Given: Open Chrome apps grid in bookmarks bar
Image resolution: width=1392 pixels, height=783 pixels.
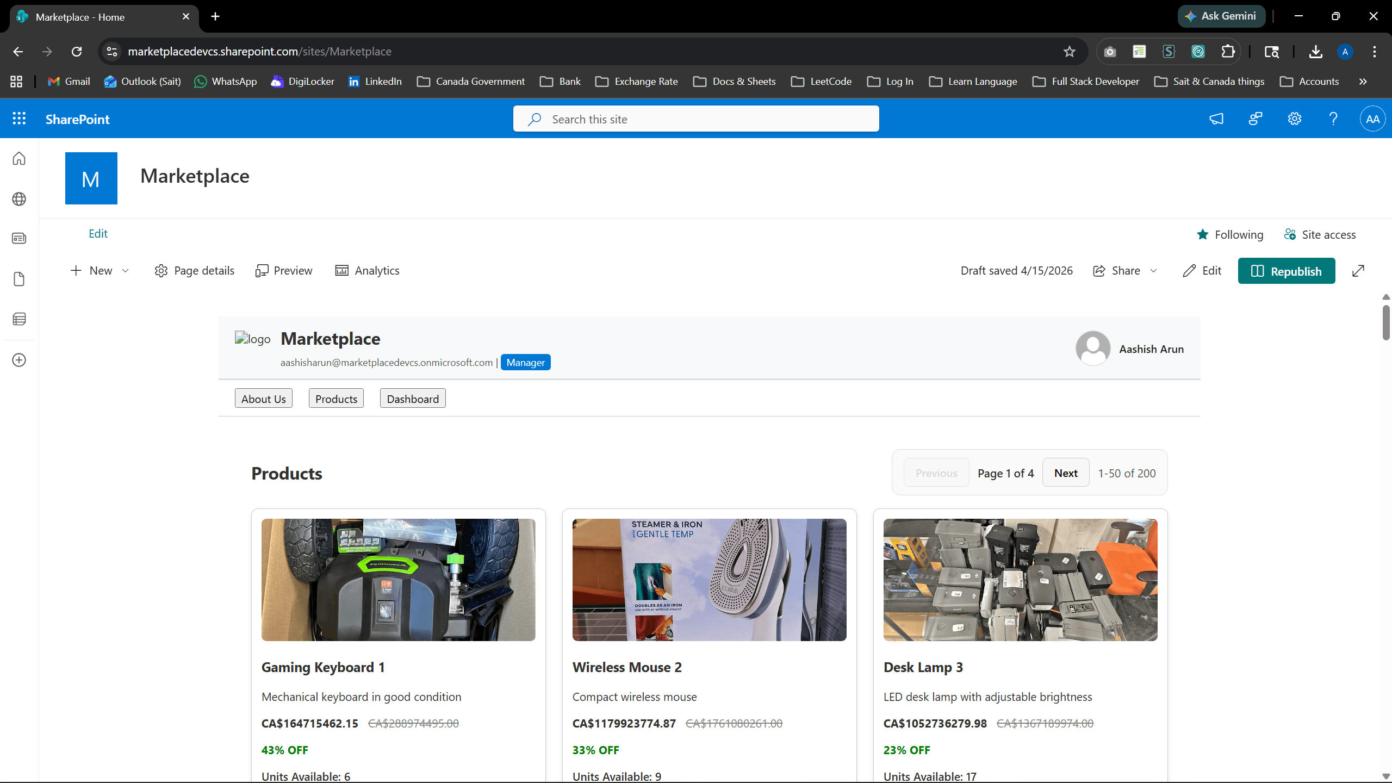Looking at the screenshot, I should click(x=16, y=82).
